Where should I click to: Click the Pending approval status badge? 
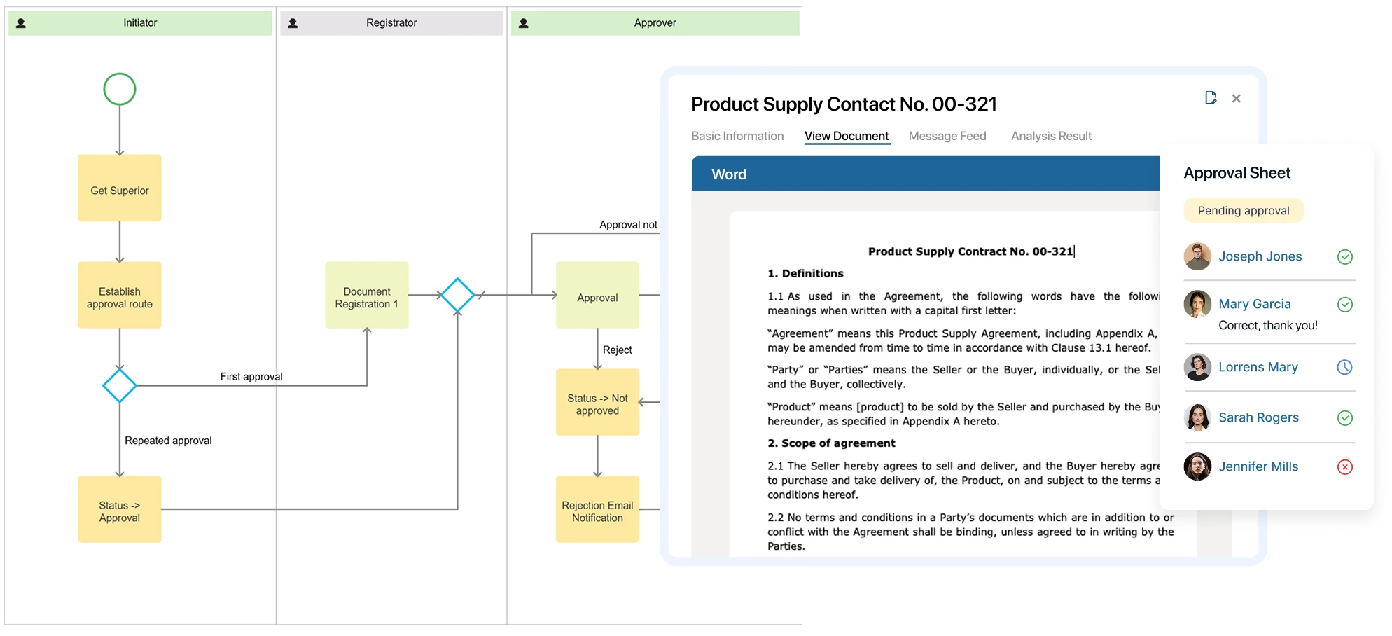(x=1243, y=211)
